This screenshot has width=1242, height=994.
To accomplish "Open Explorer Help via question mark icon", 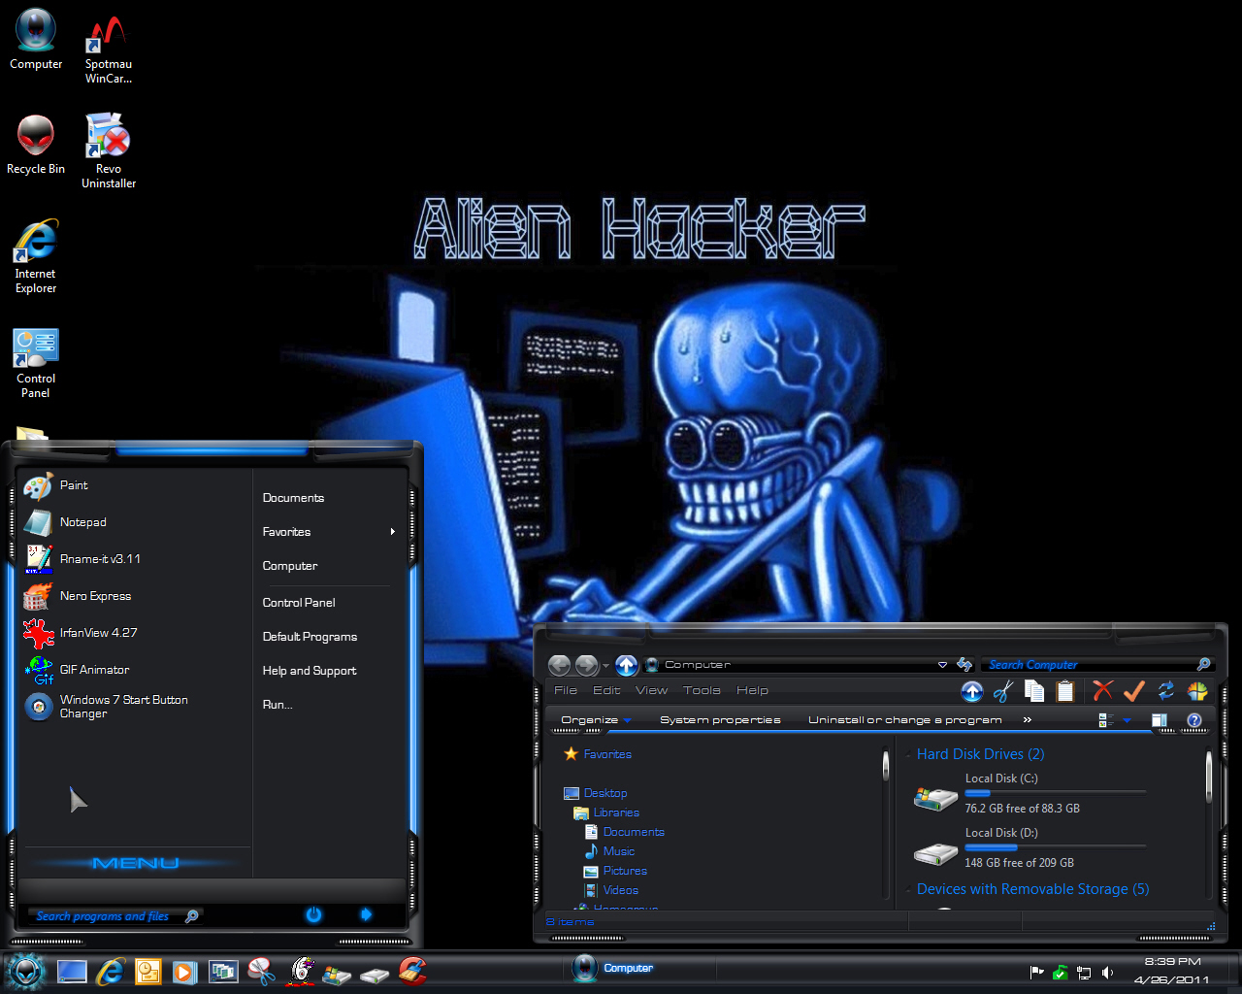I will coord(1194,720).
